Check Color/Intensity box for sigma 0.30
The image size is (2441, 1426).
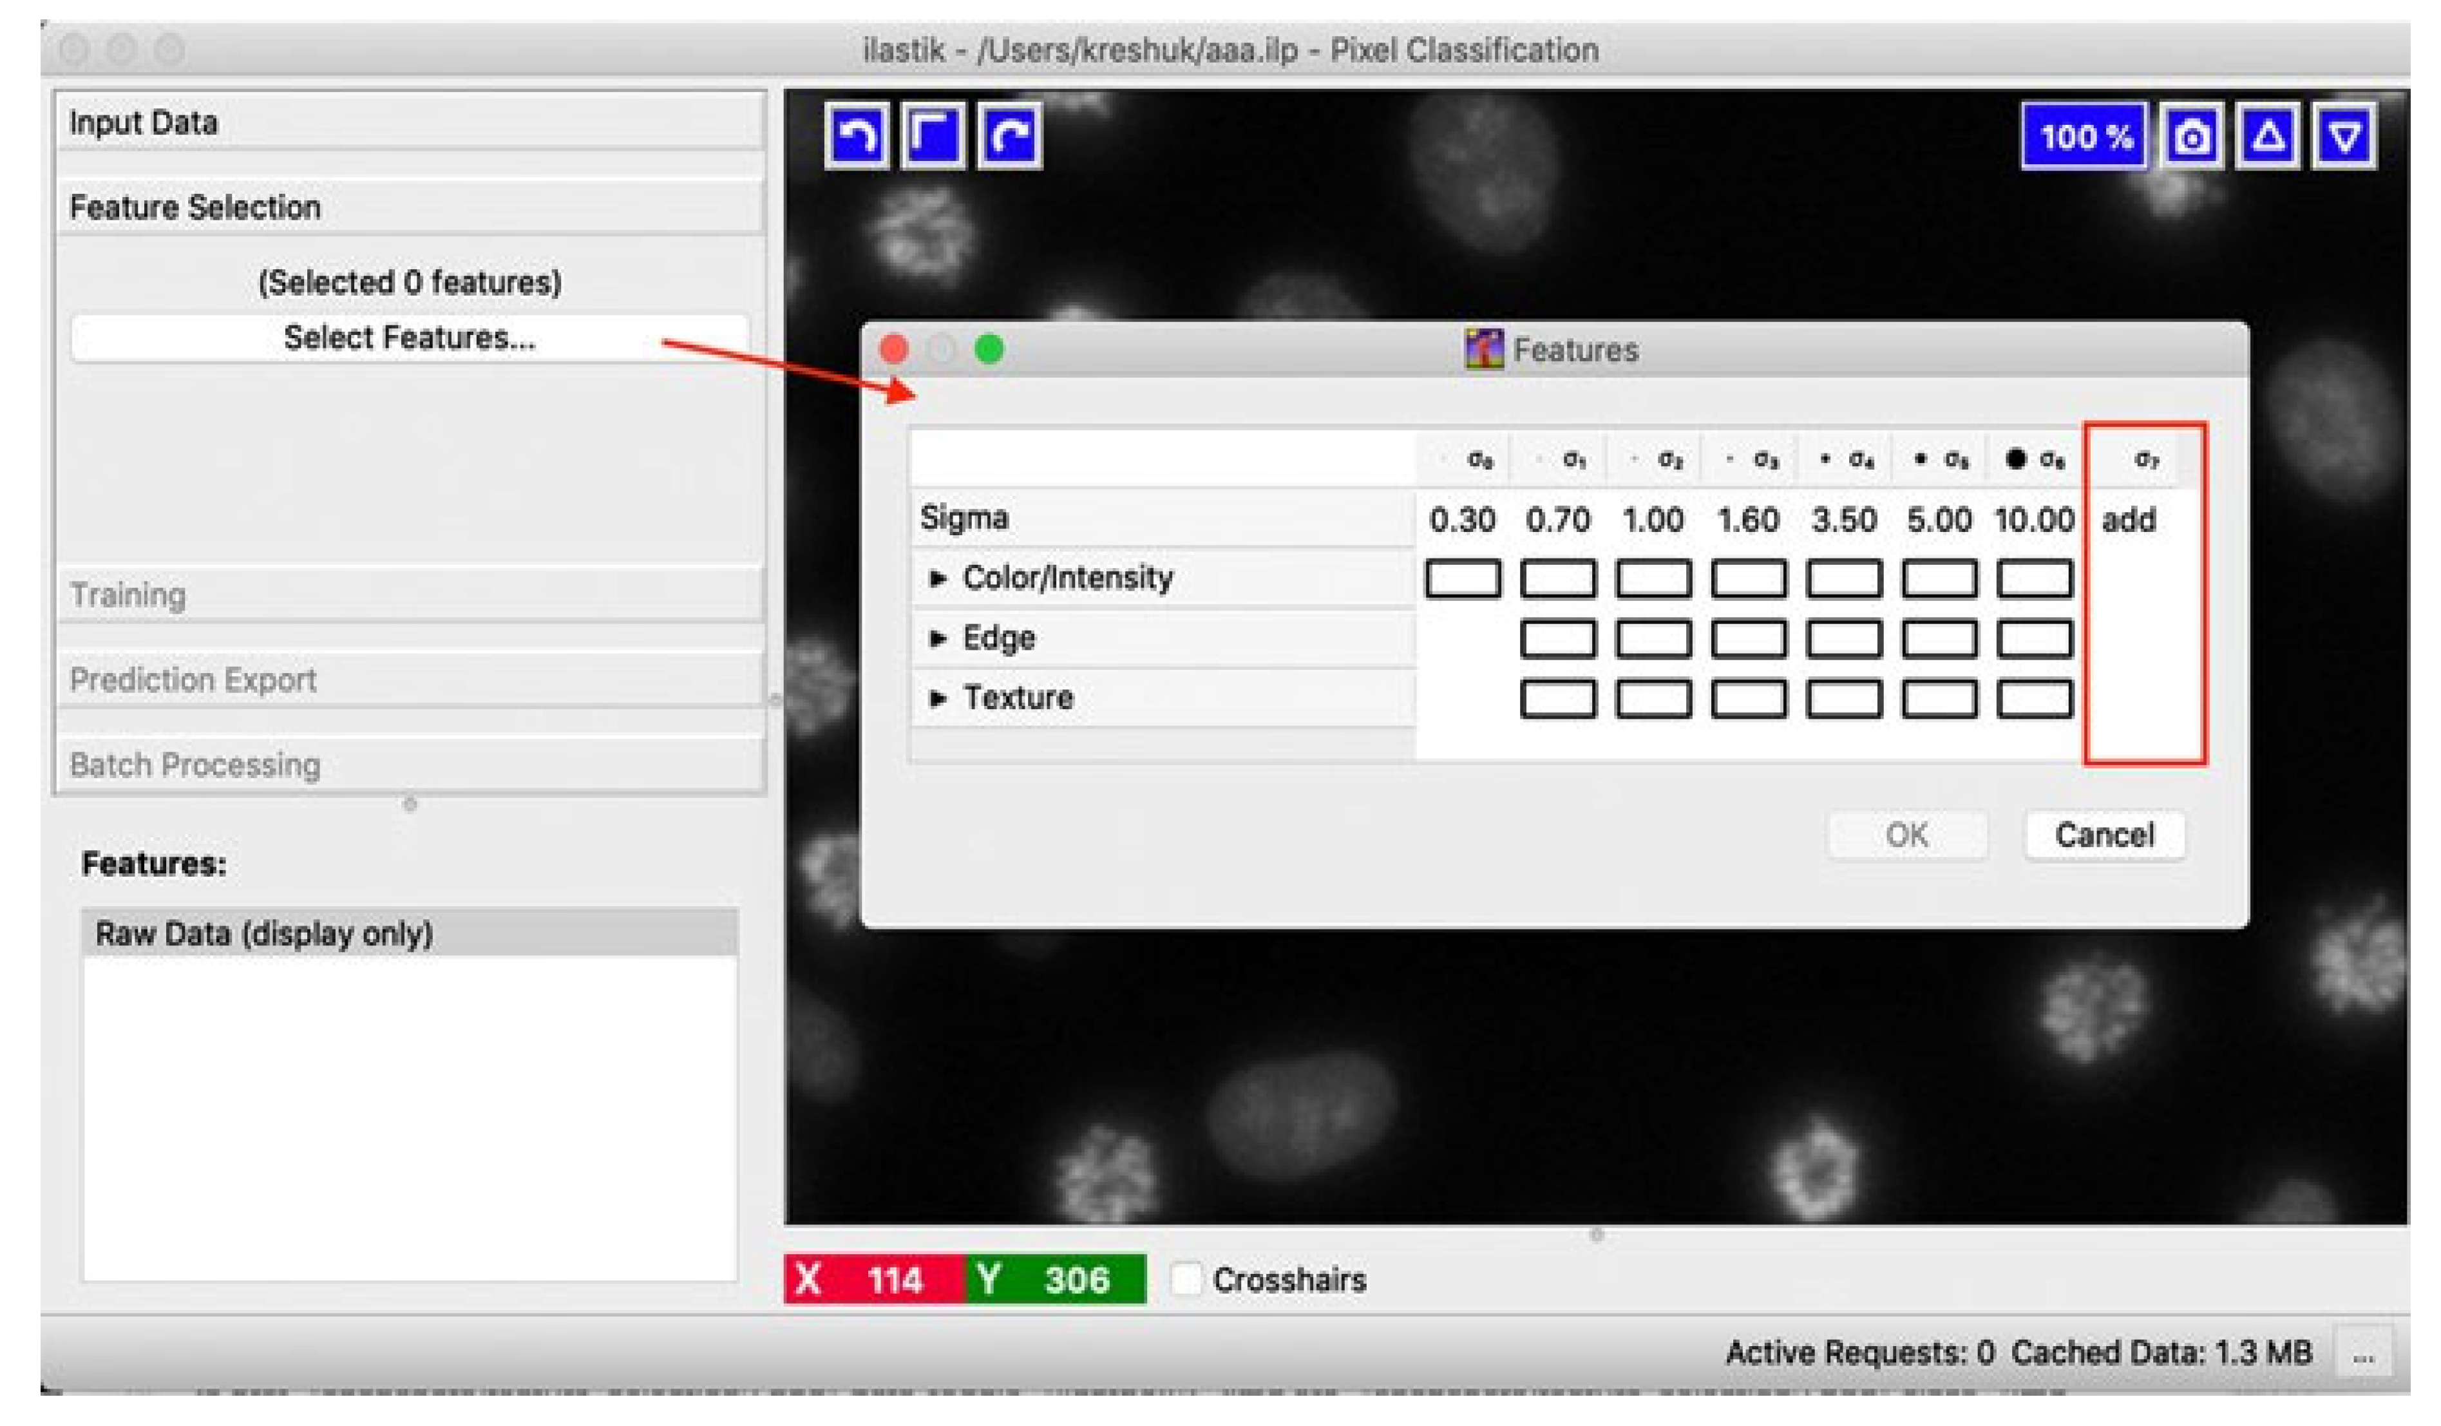(x=1463, y=578)
